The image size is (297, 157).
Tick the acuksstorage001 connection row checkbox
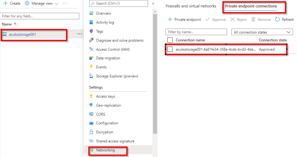pyautogui.click(x=170, y=49)
